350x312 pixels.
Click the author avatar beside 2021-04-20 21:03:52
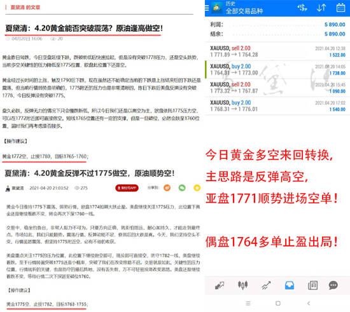pyautogui.click(x=8, y=189)
